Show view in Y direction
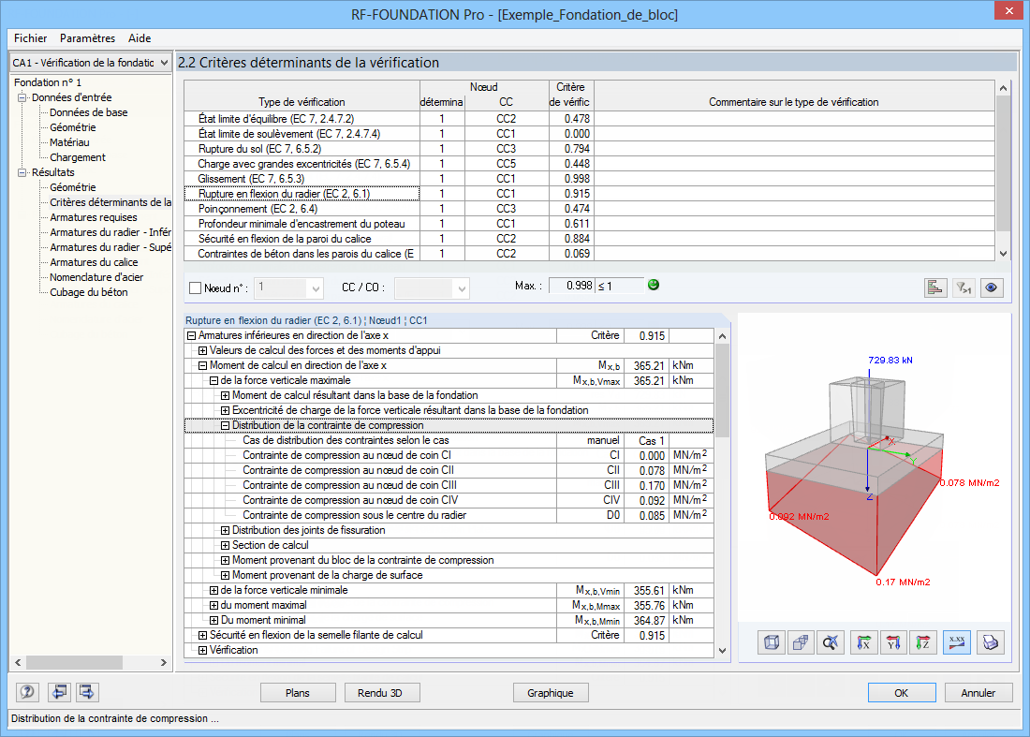1030x737 pixels. point(892,642)
